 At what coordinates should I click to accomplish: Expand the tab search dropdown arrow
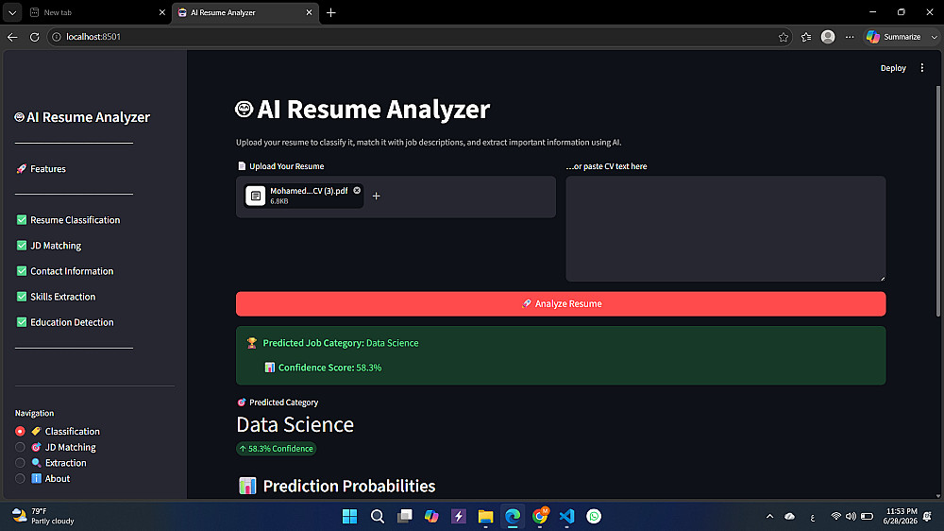12,12
